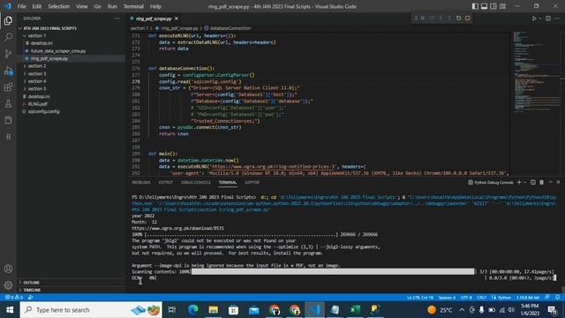Open the Edit menu
The image size is (565, 318).
pos(37,6)
